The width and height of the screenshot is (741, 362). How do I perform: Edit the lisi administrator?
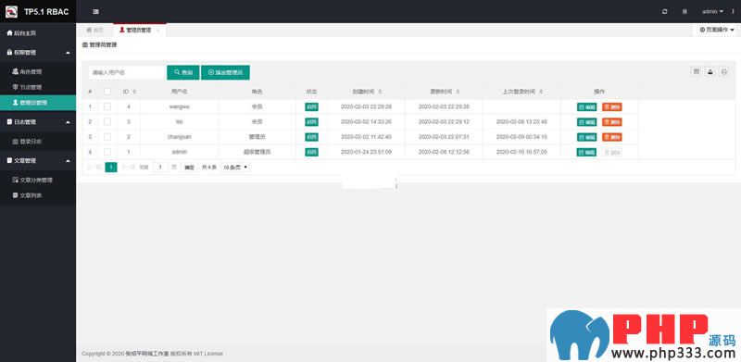(587, 122)
